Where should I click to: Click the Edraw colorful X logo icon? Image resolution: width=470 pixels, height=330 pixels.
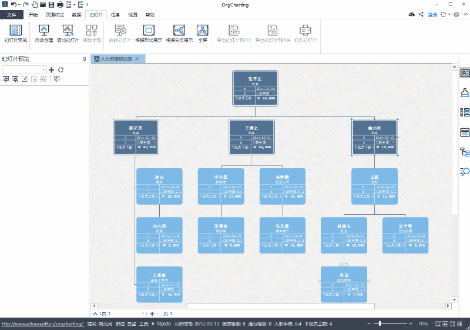(456, 14)
